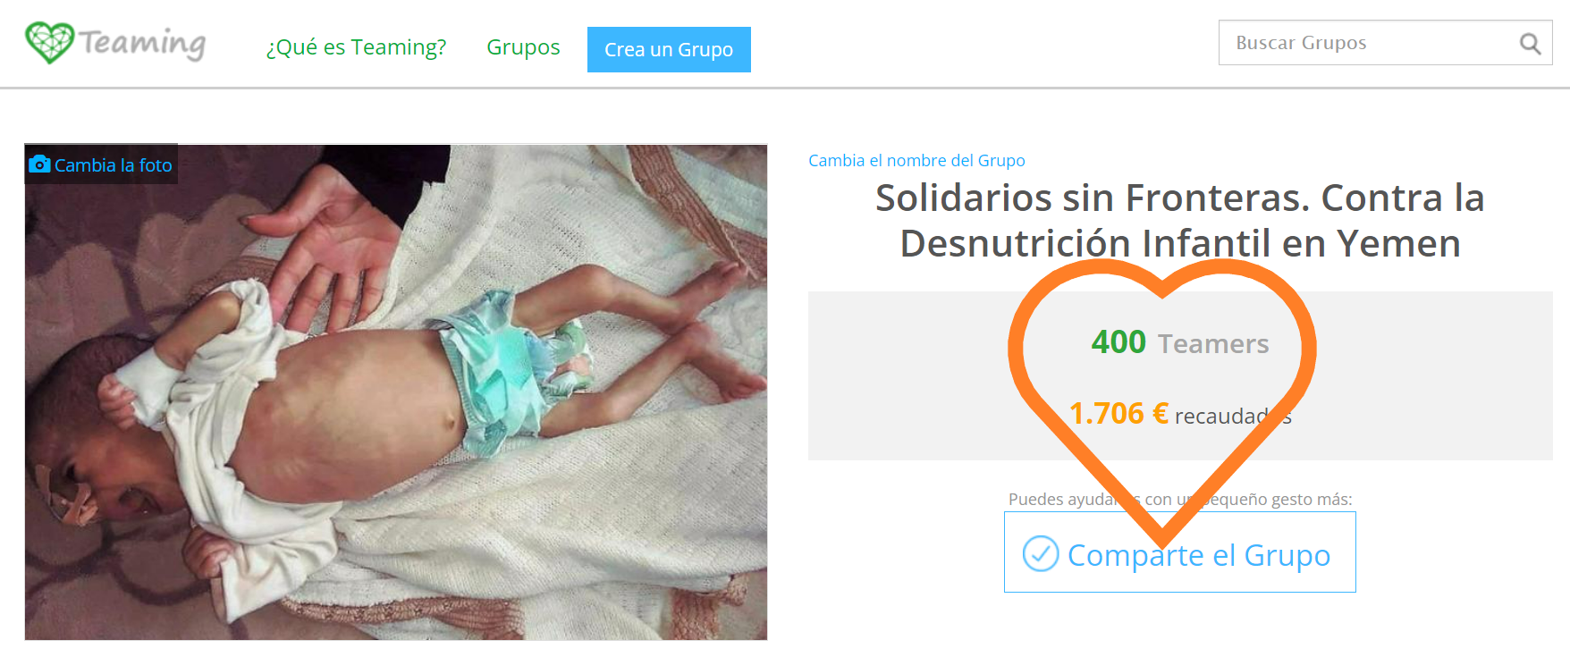The width and height of the screenshot is (1570, 657).
Task: Click the Solidarios sin Fronteras group title
Action: (x=1180, y=220)
